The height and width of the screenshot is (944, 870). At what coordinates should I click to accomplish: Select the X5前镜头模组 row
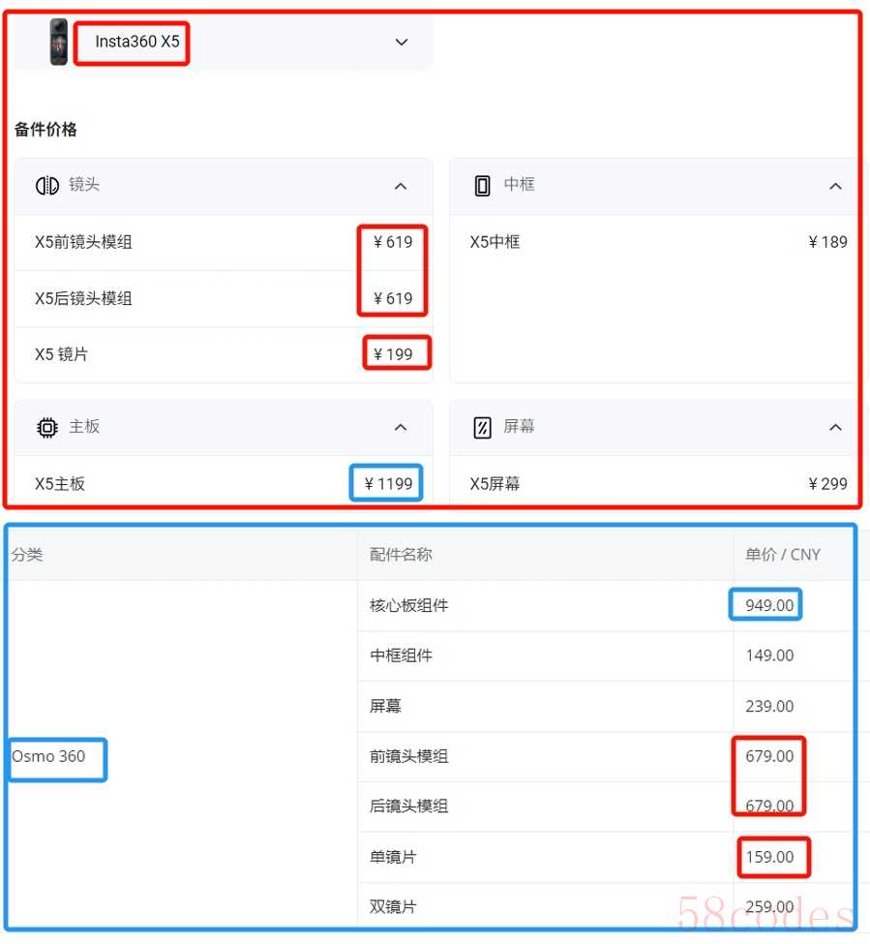(x=224, y=242)
